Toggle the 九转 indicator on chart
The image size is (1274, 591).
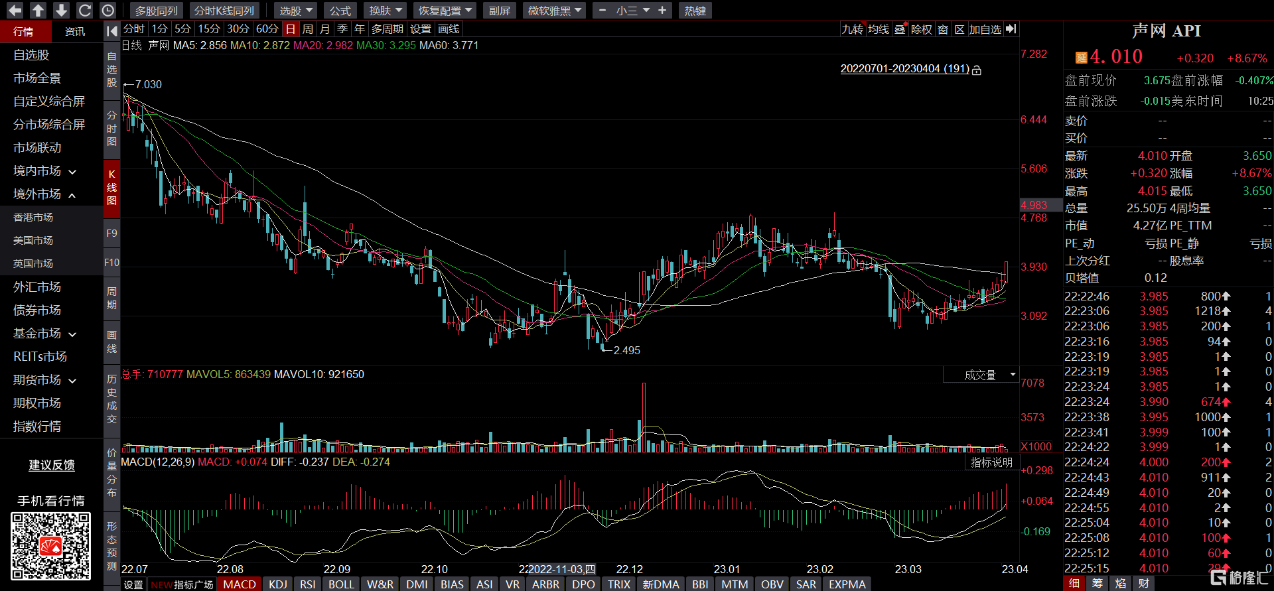[x=852, y=29]
